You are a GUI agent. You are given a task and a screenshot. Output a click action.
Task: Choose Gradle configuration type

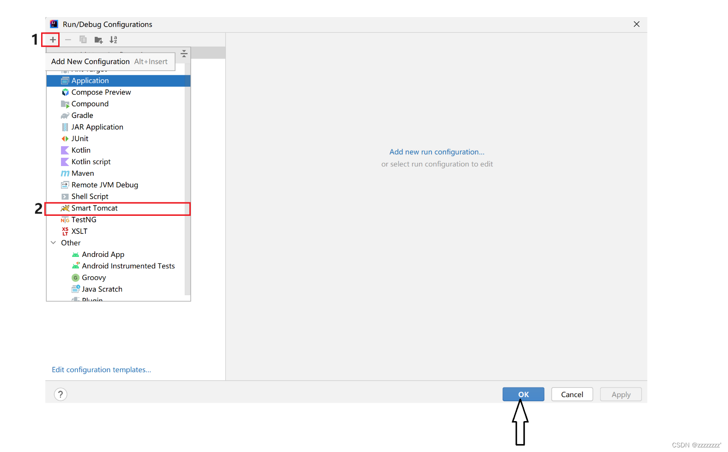pos(118,115)
